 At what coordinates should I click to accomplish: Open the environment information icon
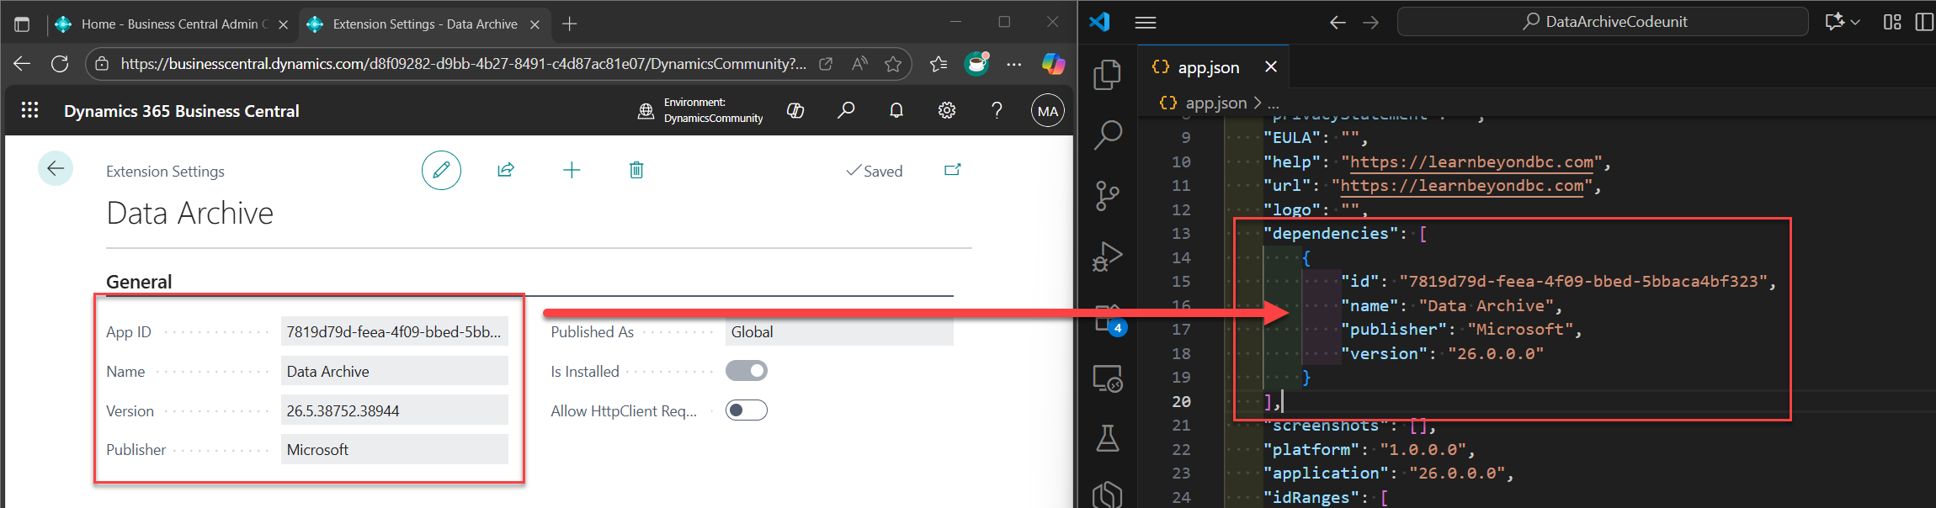[646, 110]
